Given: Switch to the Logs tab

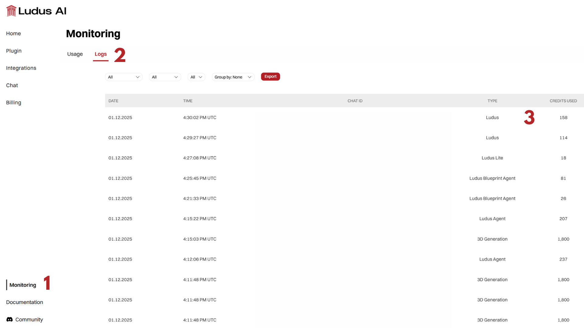Looking at the screenshot, I should pos(101,54).
